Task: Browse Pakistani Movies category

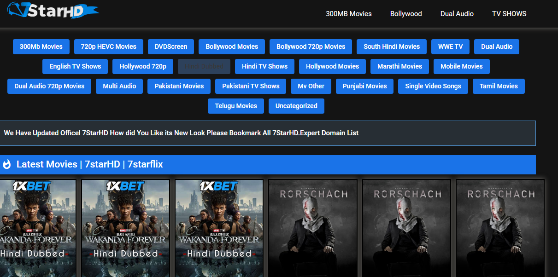Action: (179, 86)
